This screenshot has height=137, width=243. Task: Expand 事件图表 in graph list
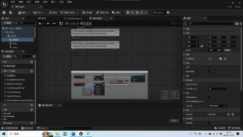click(x=2, y=66)
